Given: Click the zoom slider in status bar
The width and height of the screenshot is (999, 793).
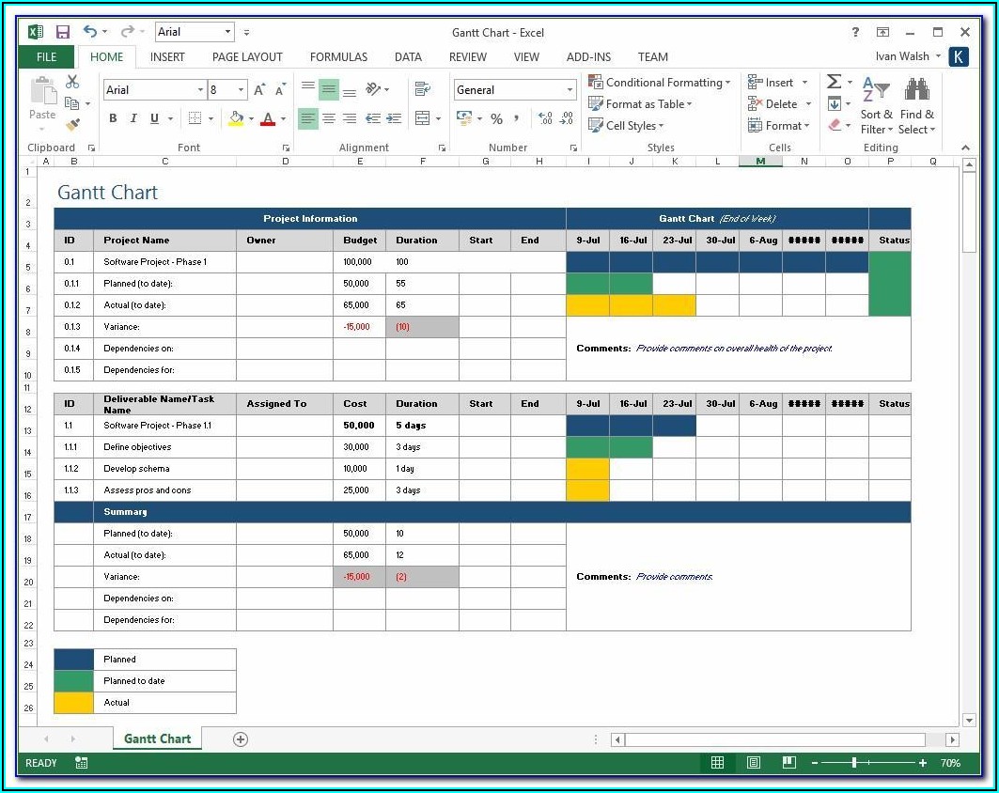Looking at the screenshot, I should click(x=854, y=763).
